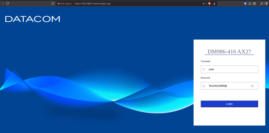Click the music note media control icon
The height and width of the screenshot is (133, 269).
(261, 3)
